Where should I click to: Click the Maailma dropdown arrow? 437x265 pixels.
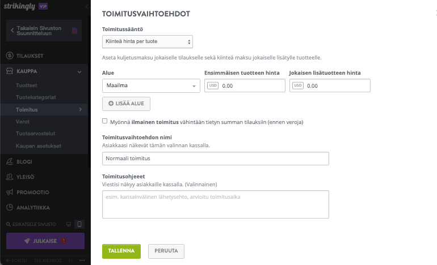click(x=194, y=86)
